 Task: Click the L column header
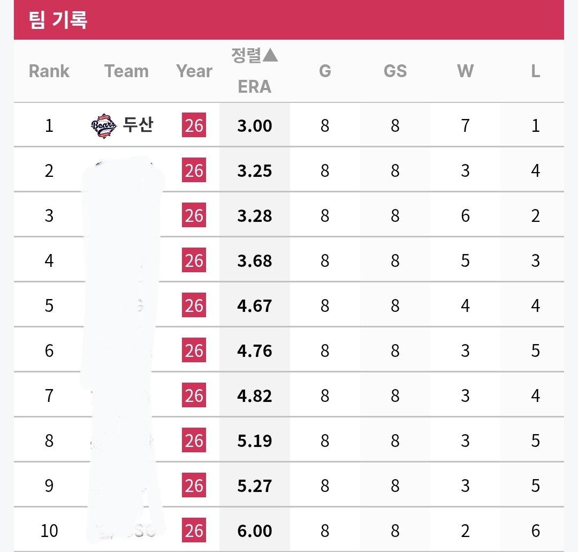click(536, 71)
